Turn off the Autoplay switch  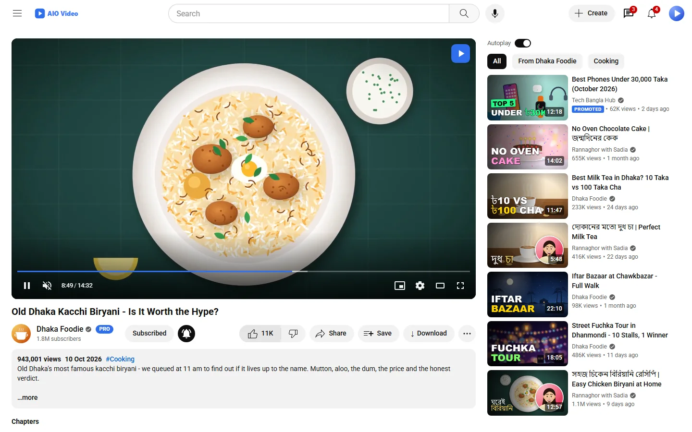(523, 43)
